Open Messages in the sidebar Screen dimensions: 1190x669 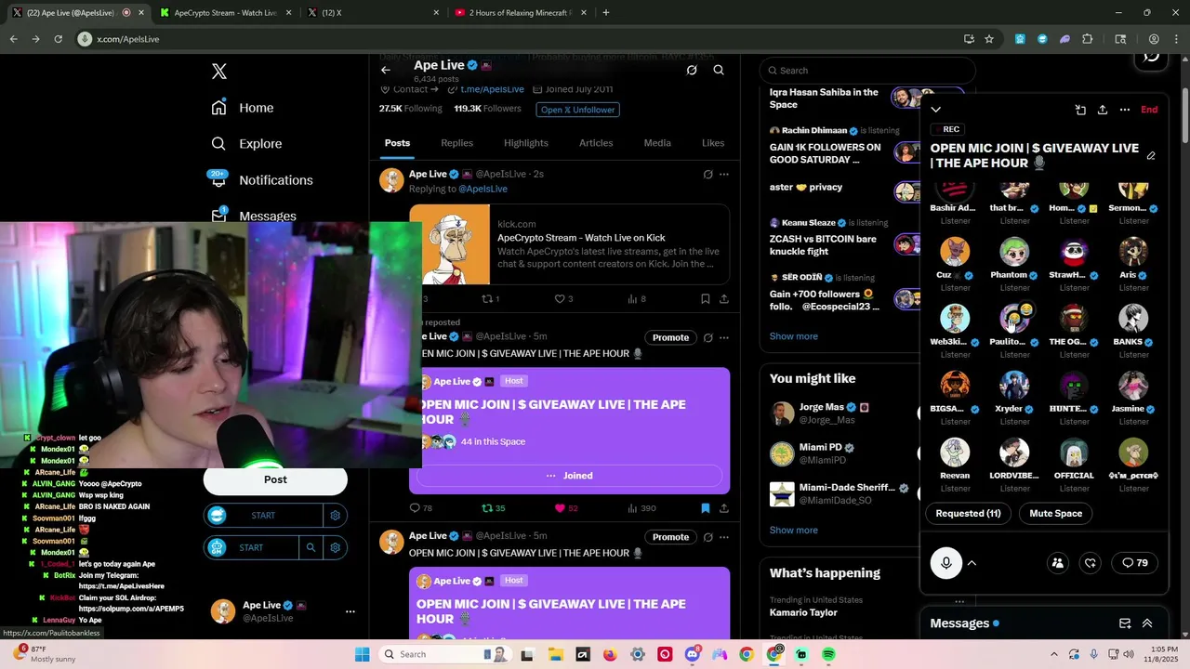pyautogui.click(x=254, y=216)
